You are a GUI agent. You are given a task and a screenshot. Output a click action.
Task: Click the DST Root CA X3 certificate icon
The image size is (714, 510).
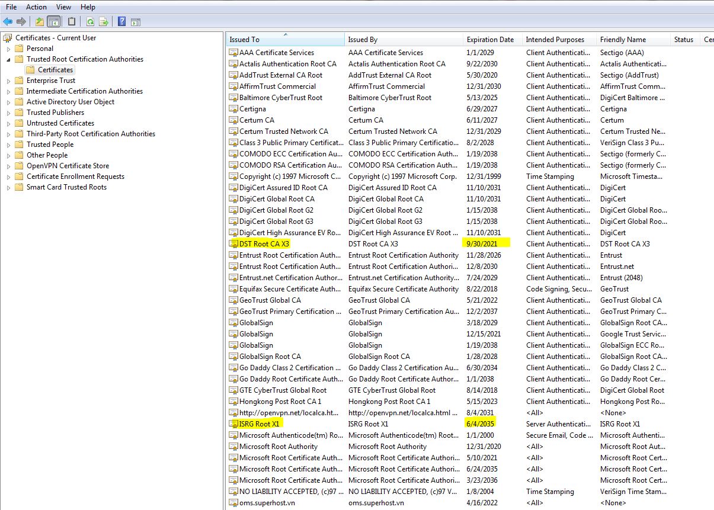[x=233, y=244]
